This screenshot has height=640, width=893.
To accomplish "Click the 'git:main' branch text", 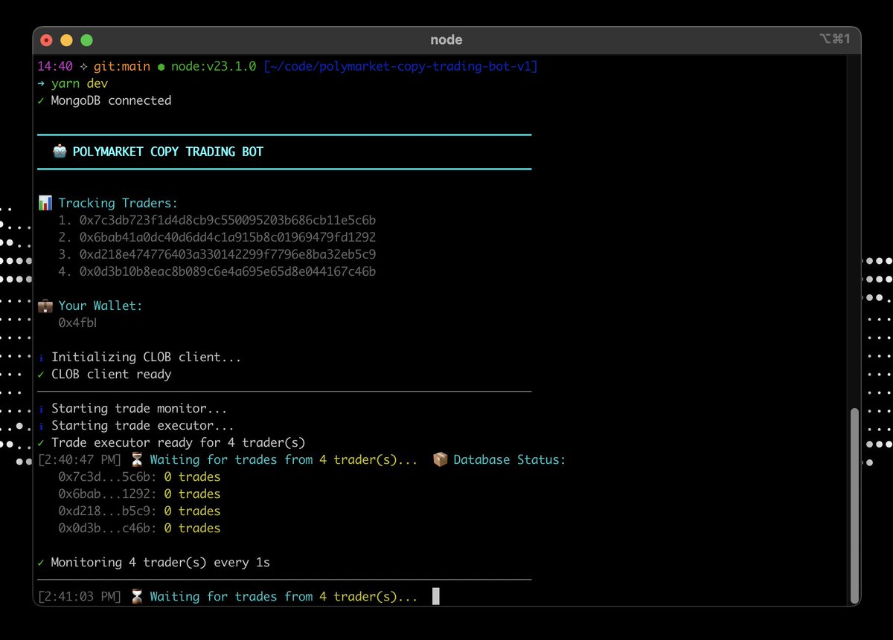I will pos(122,66).
